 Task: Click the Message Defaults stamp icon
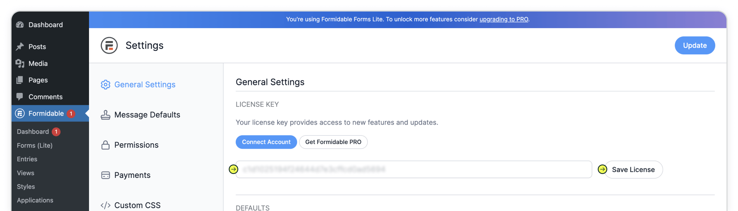105,115
